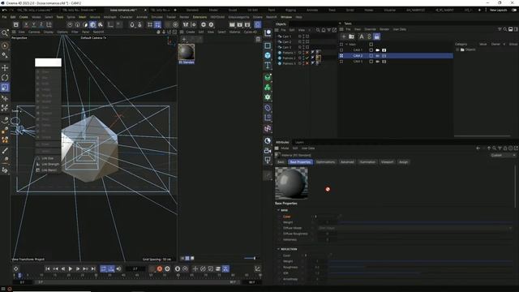The height and width of the screenshot is (292, 519).
Task: Click the Auto Take 'A' icon
Action: pos(362,36)
